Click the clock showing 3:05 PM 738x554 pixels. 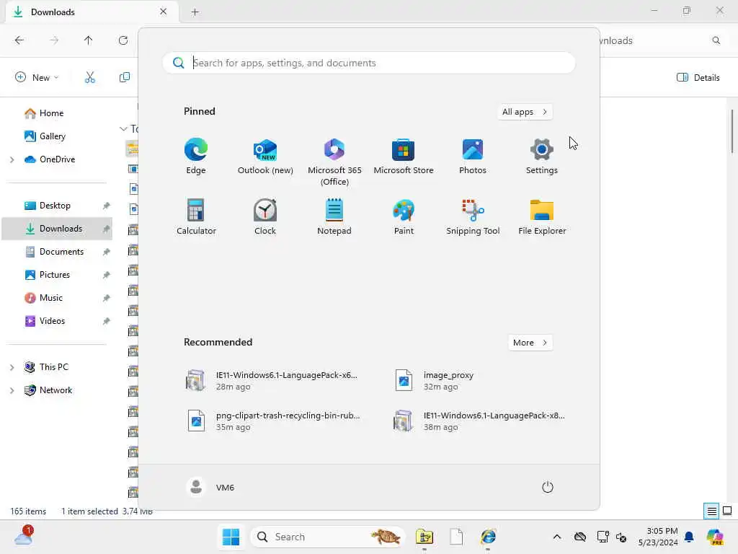(x=658, y=537)
